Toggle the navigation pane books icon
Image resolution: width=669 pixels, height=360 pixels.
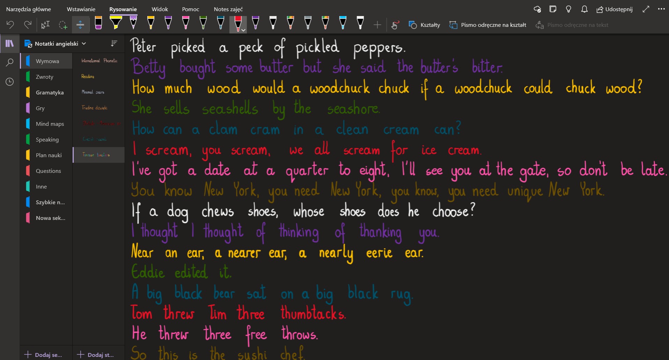click(x=10, y=43)
